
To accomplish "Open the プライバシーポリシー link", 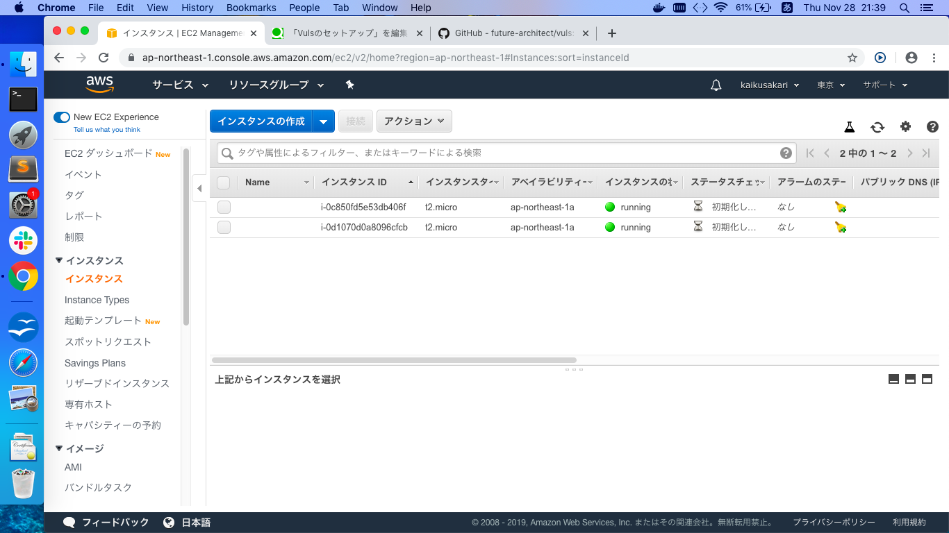I will pos(834,522).
